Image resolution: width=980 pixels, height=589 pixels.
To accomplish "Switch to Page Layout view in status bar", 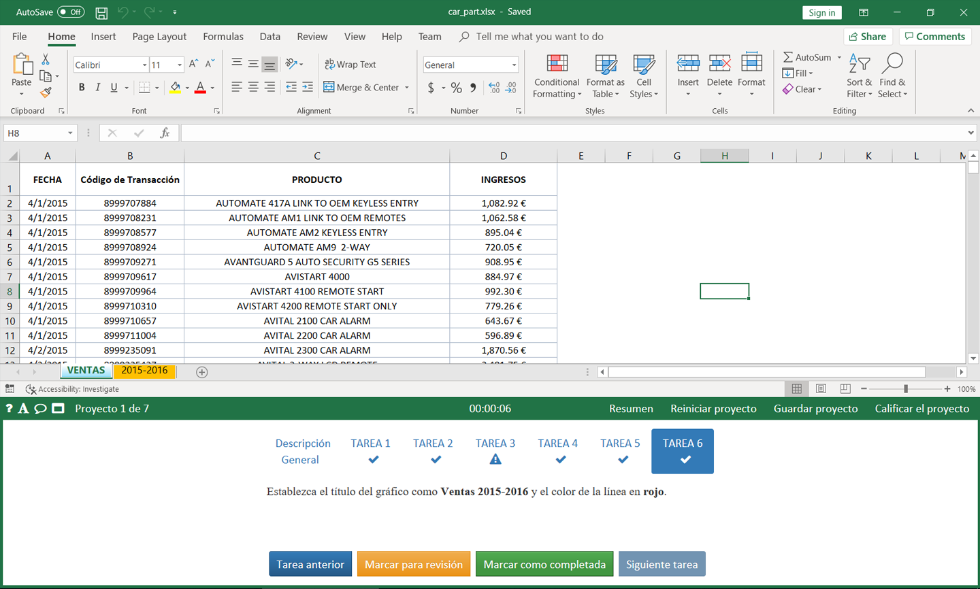I will (821, 389).
